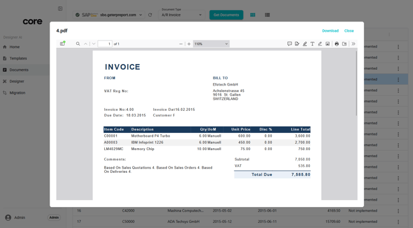Go to the next PDF page
The image size is (413, 228).
[94, 44]
